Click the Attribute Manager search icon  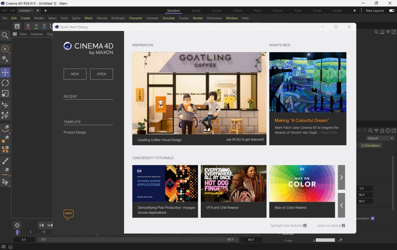tap(370, 131)
